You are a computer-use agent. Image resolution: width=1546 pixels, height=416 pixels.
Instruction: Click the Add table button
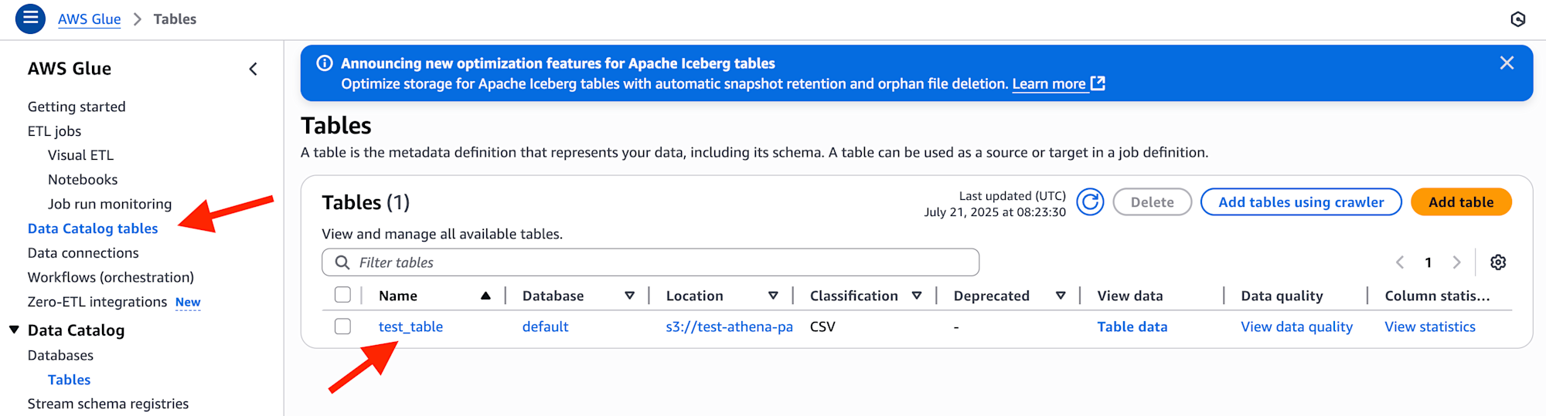pyautogui.click(x=1461, y=202)
